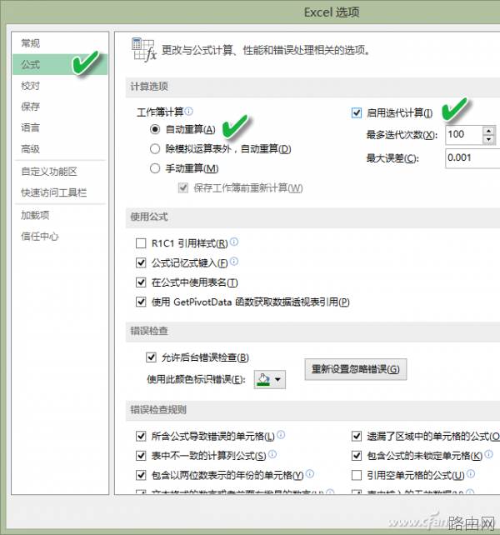The width and height of the screenshot is (500, 535).
Task: Click info icon beside 表中不一致的计算列公式
Action: 272,454
